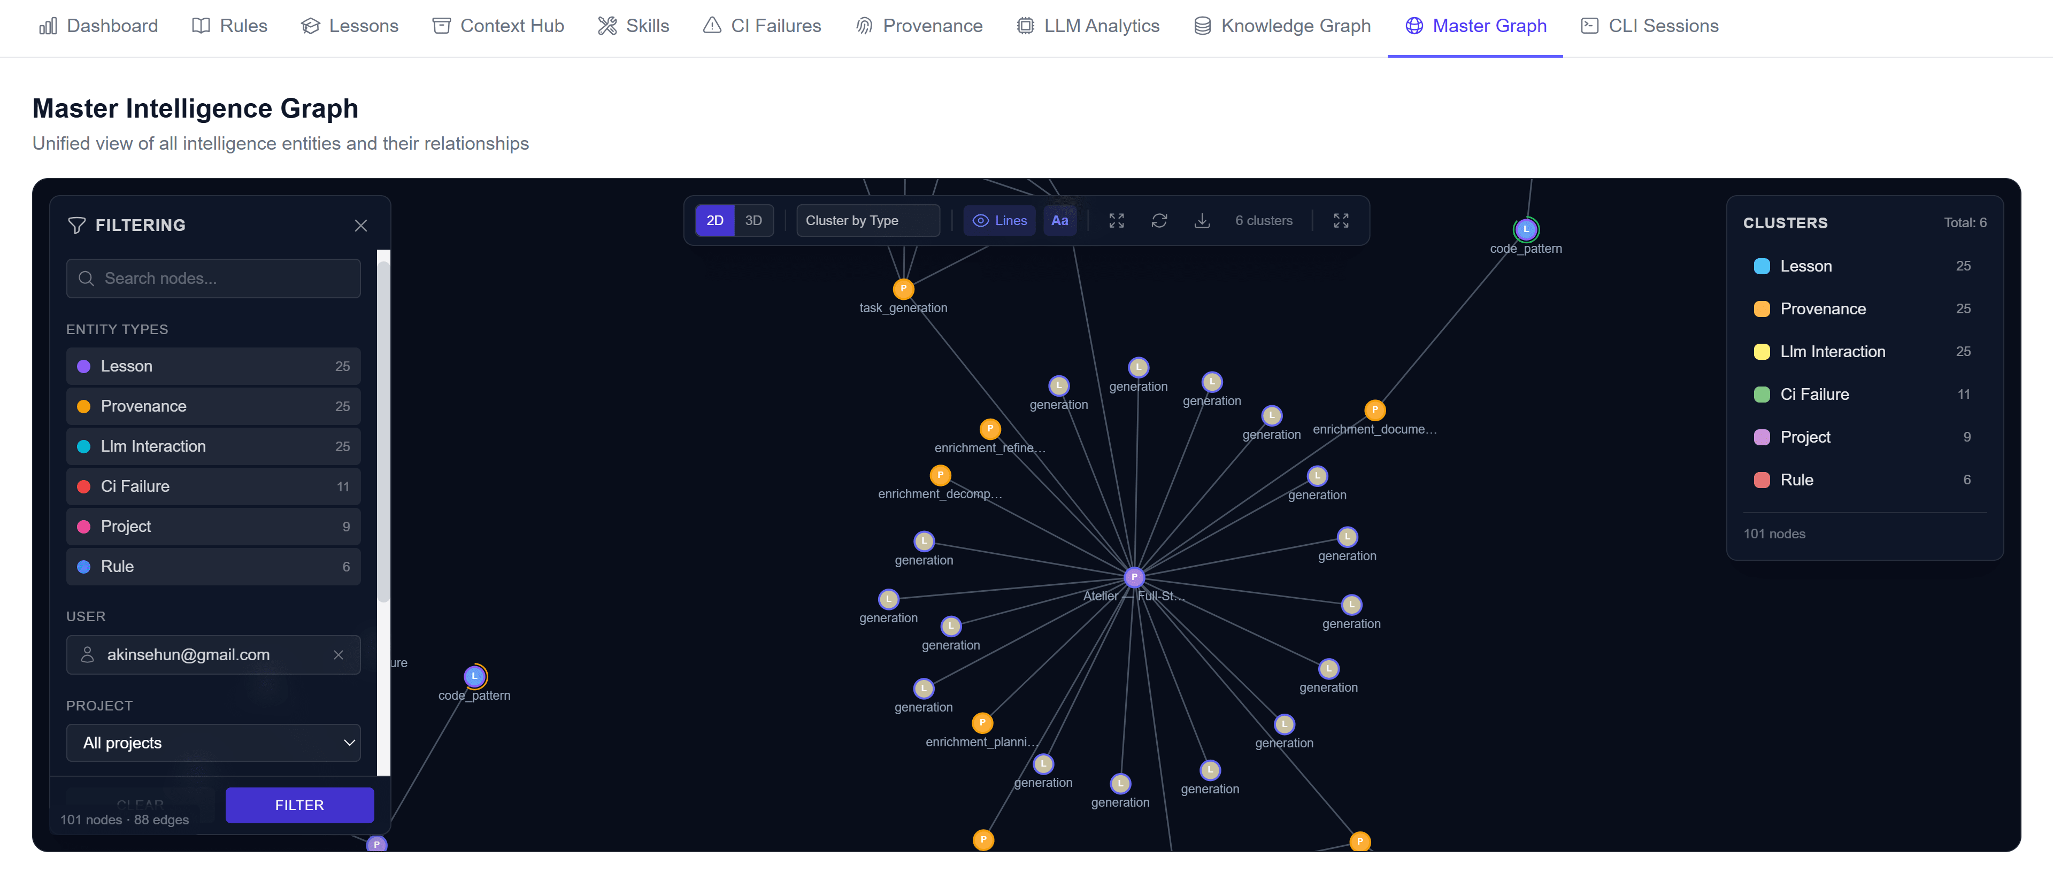The image size is (2053, 881).
Task: Click the CI Failures warning icon
Action: click(x=712, y=26)
